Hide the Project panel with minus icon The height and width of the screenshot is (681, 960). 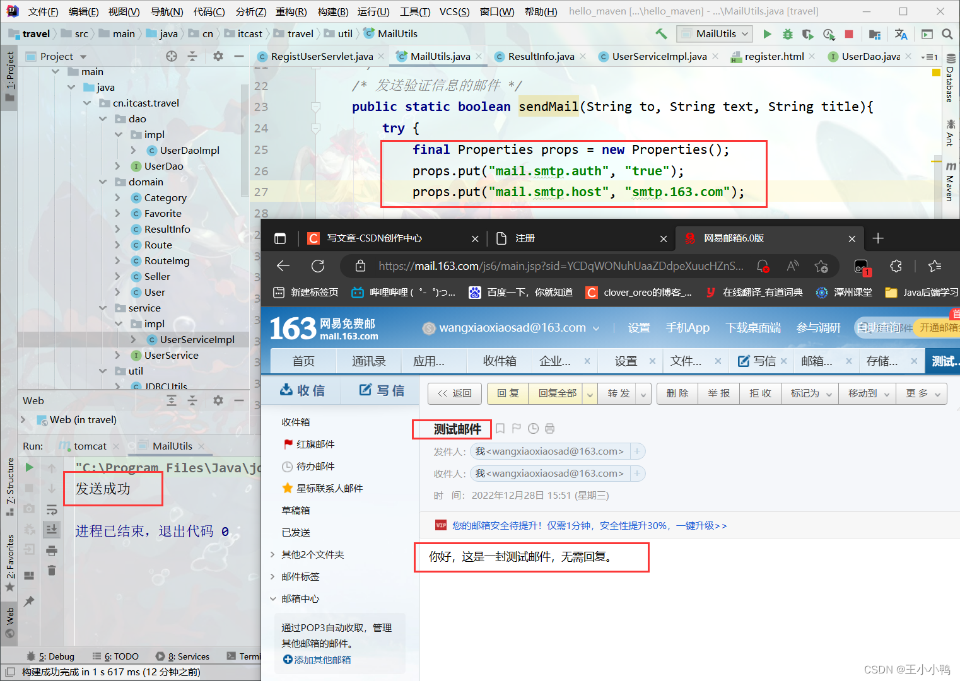coord(239,56)
